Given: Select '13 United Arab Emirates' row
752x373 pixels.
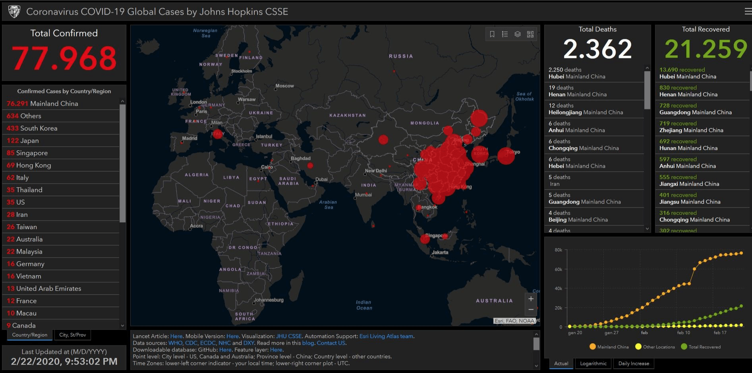Looking at the screenshot, I should click(x=61, y=288).
